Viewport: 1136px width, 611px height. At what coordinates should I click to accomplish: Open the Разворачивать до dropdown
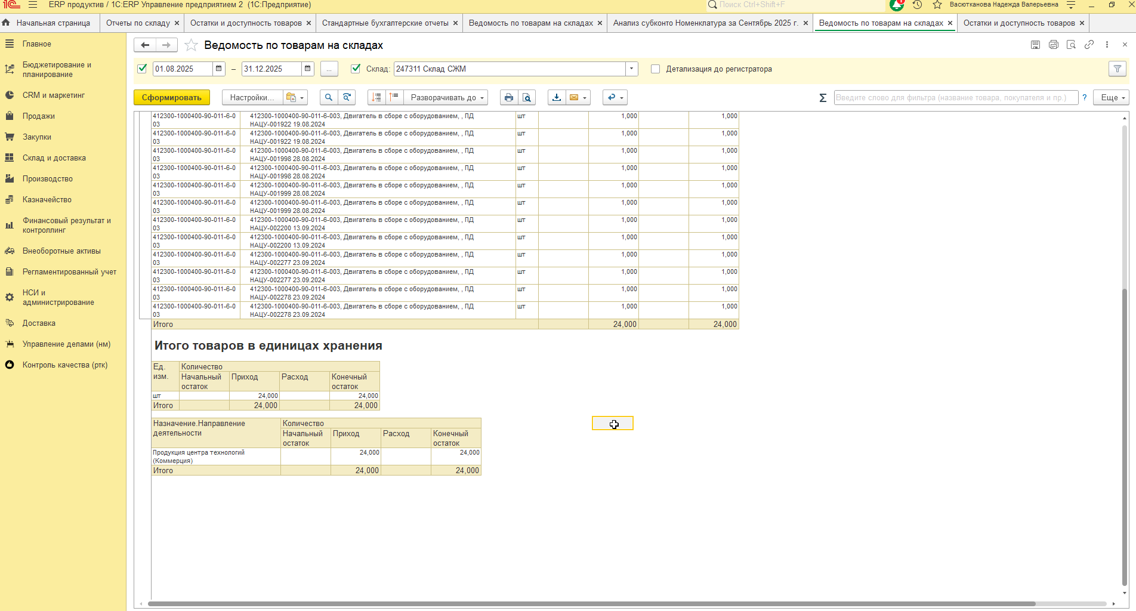point(446,98)
